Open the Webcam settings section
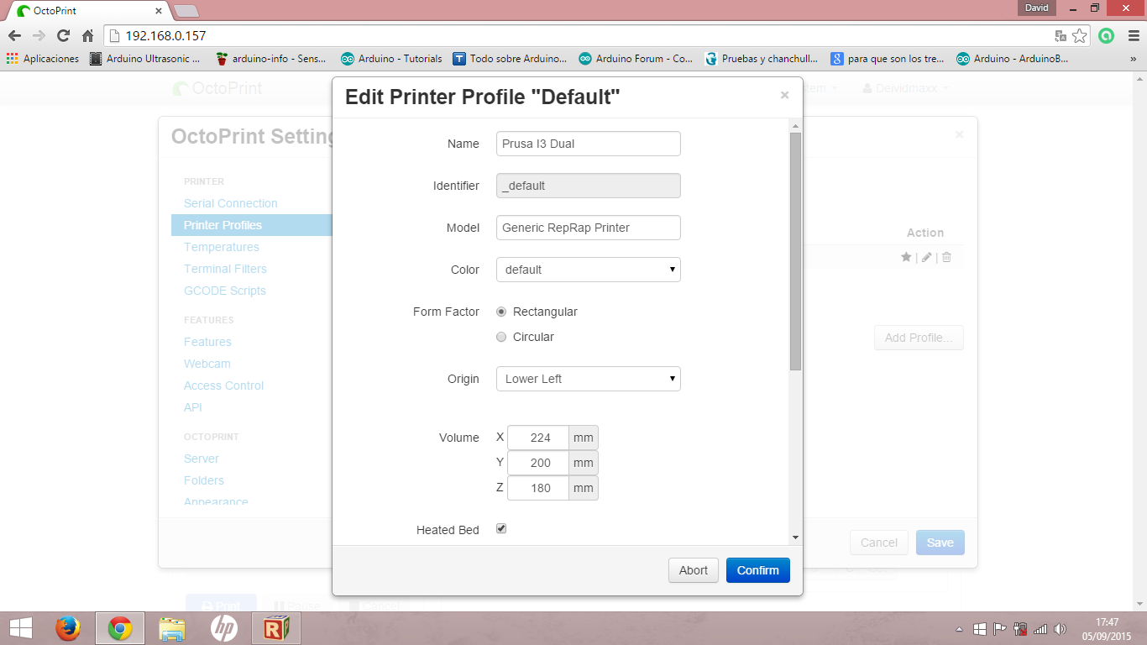Viewport: 1147px width, 645px height. click(x=207, y=364)
